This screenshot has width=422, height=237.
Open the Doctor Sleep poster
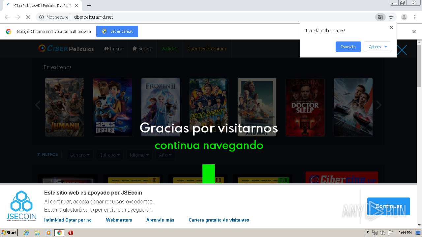[305, 107]
